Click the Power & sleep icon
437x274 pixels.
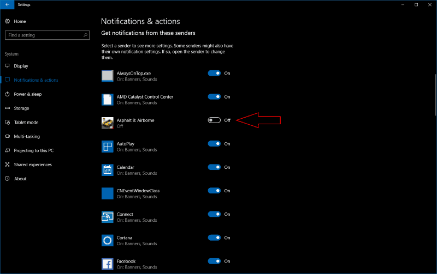(8, 94)
